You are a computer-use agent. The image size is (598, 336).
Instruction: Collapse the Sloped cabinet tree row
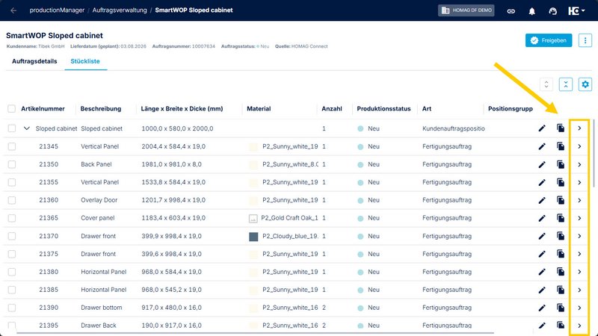(26, 128)
